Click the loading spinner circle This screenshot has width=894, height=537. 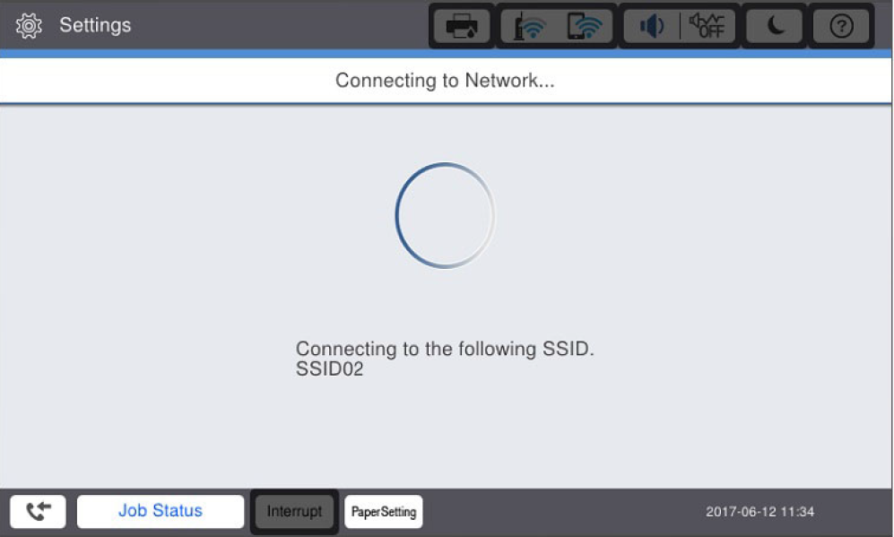(446, 215)
